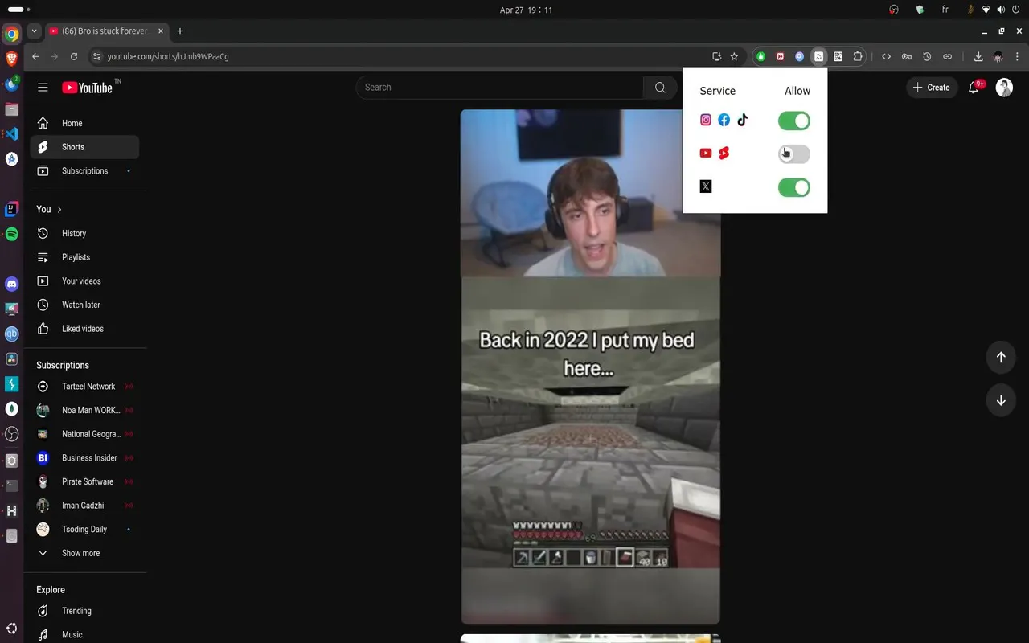Click the code brackets toolbar icon
1029x643 pixels.
tap(887, 57)
